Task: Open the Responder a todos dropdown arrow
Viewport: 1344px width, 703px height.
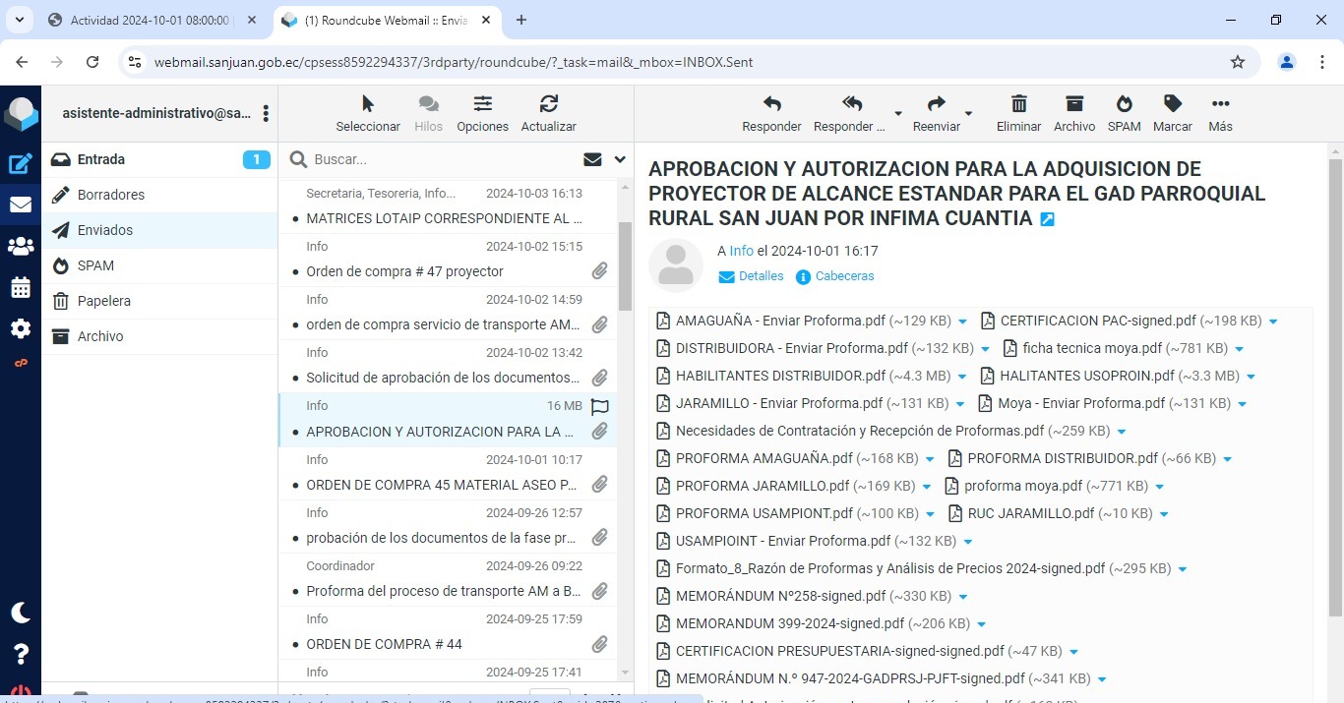Action: [x=897, y=114]
